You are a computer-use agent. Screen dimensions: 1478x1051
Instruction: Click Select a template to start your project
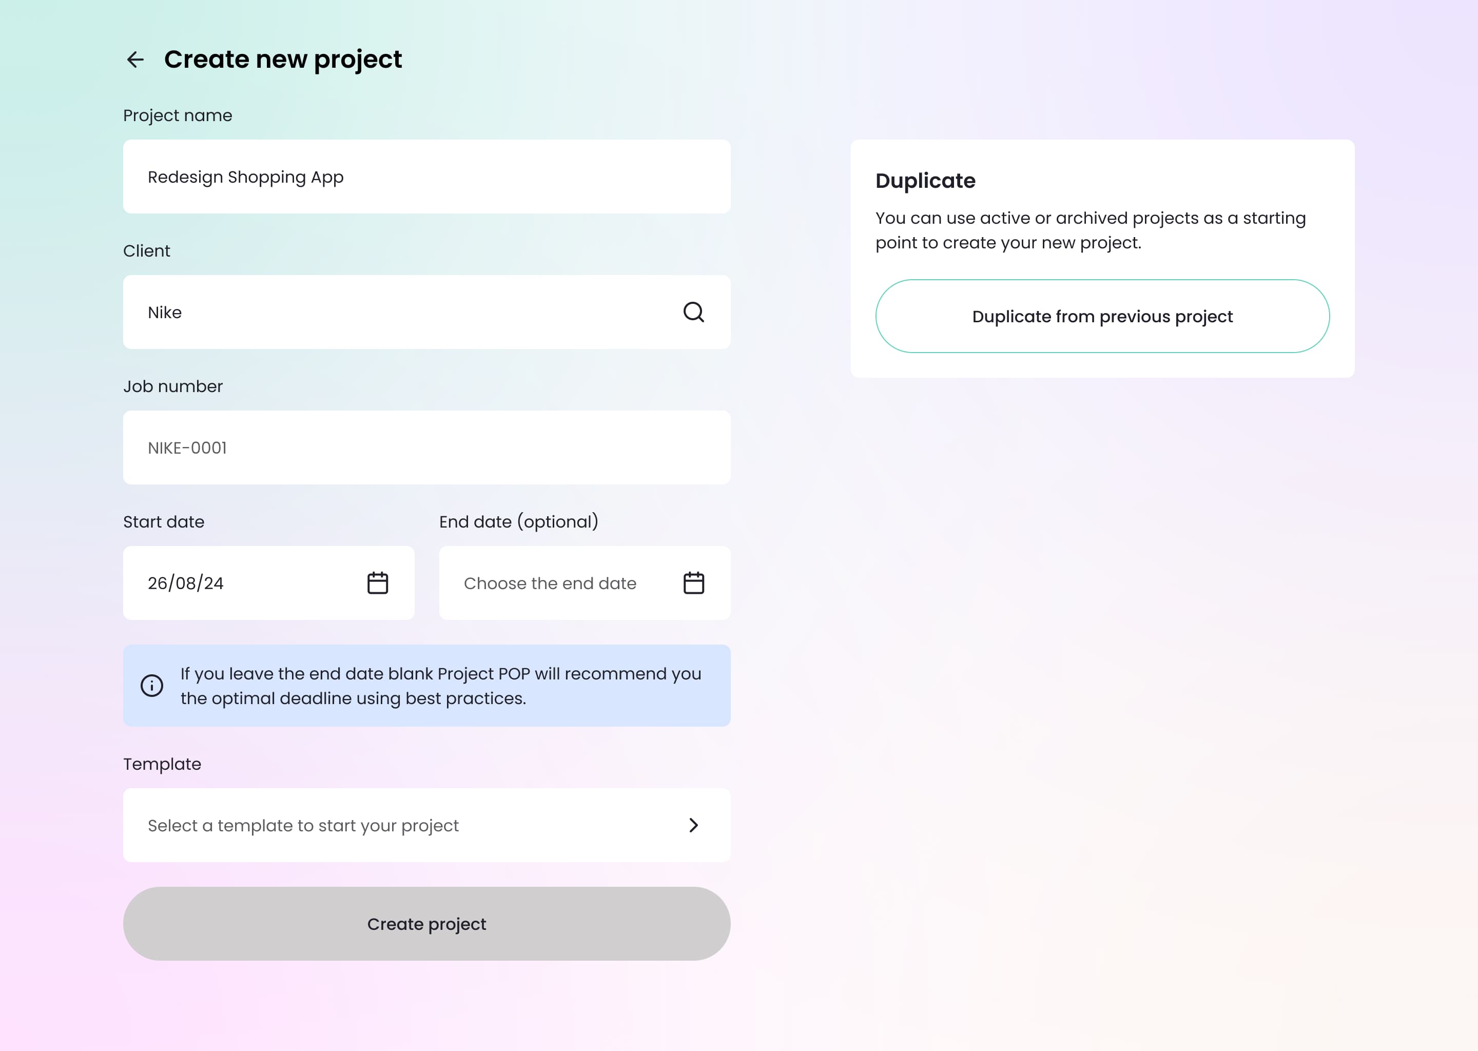coord(303,825)
